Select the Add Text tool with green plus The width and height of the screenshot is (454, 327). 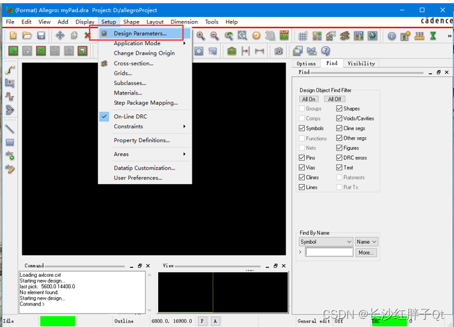point(10,155)
